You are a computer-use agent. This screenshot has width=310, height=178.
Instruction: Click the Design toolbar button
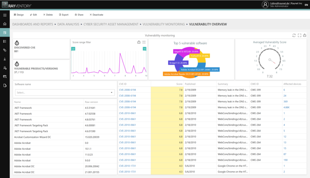coord(18,15)
